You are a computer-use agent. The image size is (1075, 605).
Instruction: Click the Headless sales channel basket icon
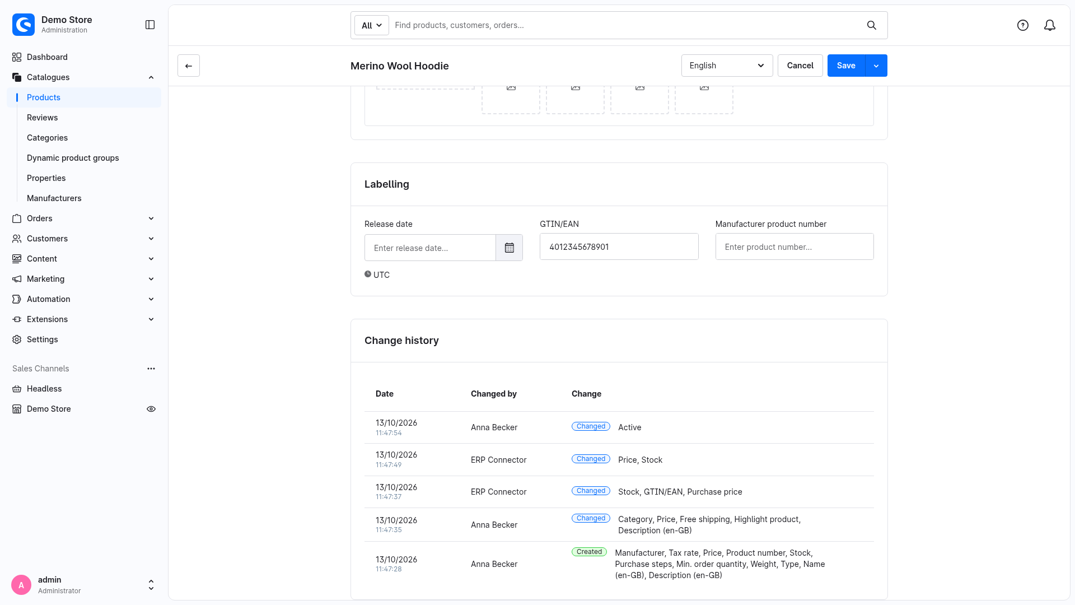17,389
